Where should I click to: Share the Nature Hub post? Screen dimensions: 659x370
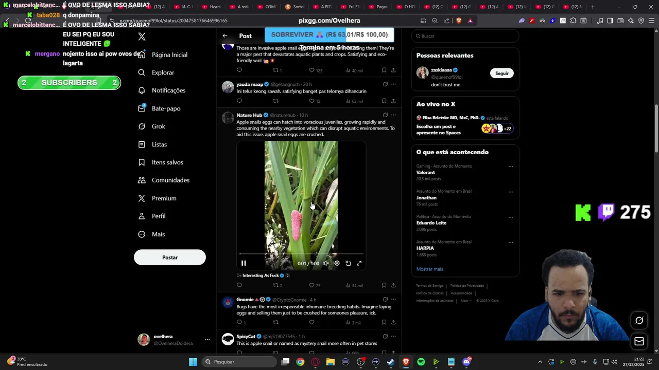(x=393, y=285)
